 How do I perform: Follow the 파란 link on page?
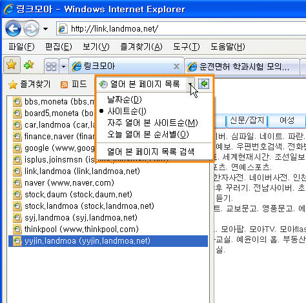point(296,136)
